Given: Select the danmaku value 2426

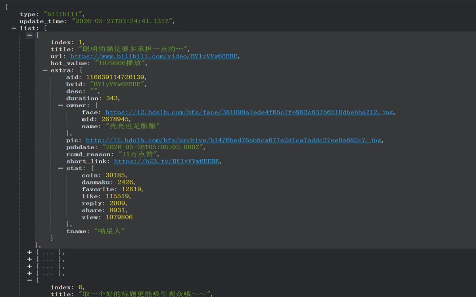Looking at the screenshot, I should click(x=125, y=182).
